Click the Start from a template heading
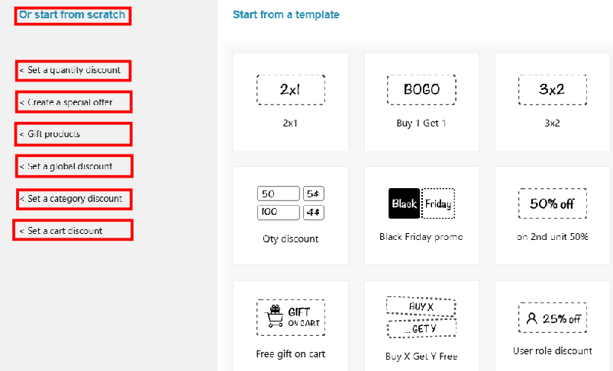The height and width of the screenshot is (371, 613). coord(286,14)
